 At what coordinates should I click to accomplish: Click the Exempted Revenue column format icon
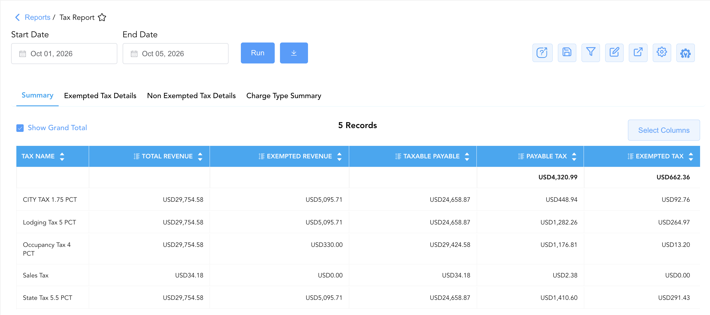(261, 156)
